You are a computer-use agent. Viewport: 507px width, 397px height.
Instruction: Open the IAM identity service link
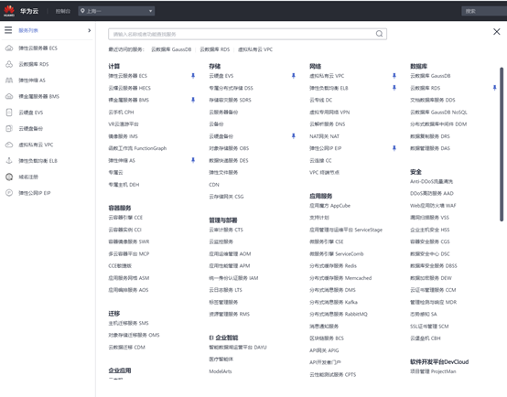click(x=233, y=278)
